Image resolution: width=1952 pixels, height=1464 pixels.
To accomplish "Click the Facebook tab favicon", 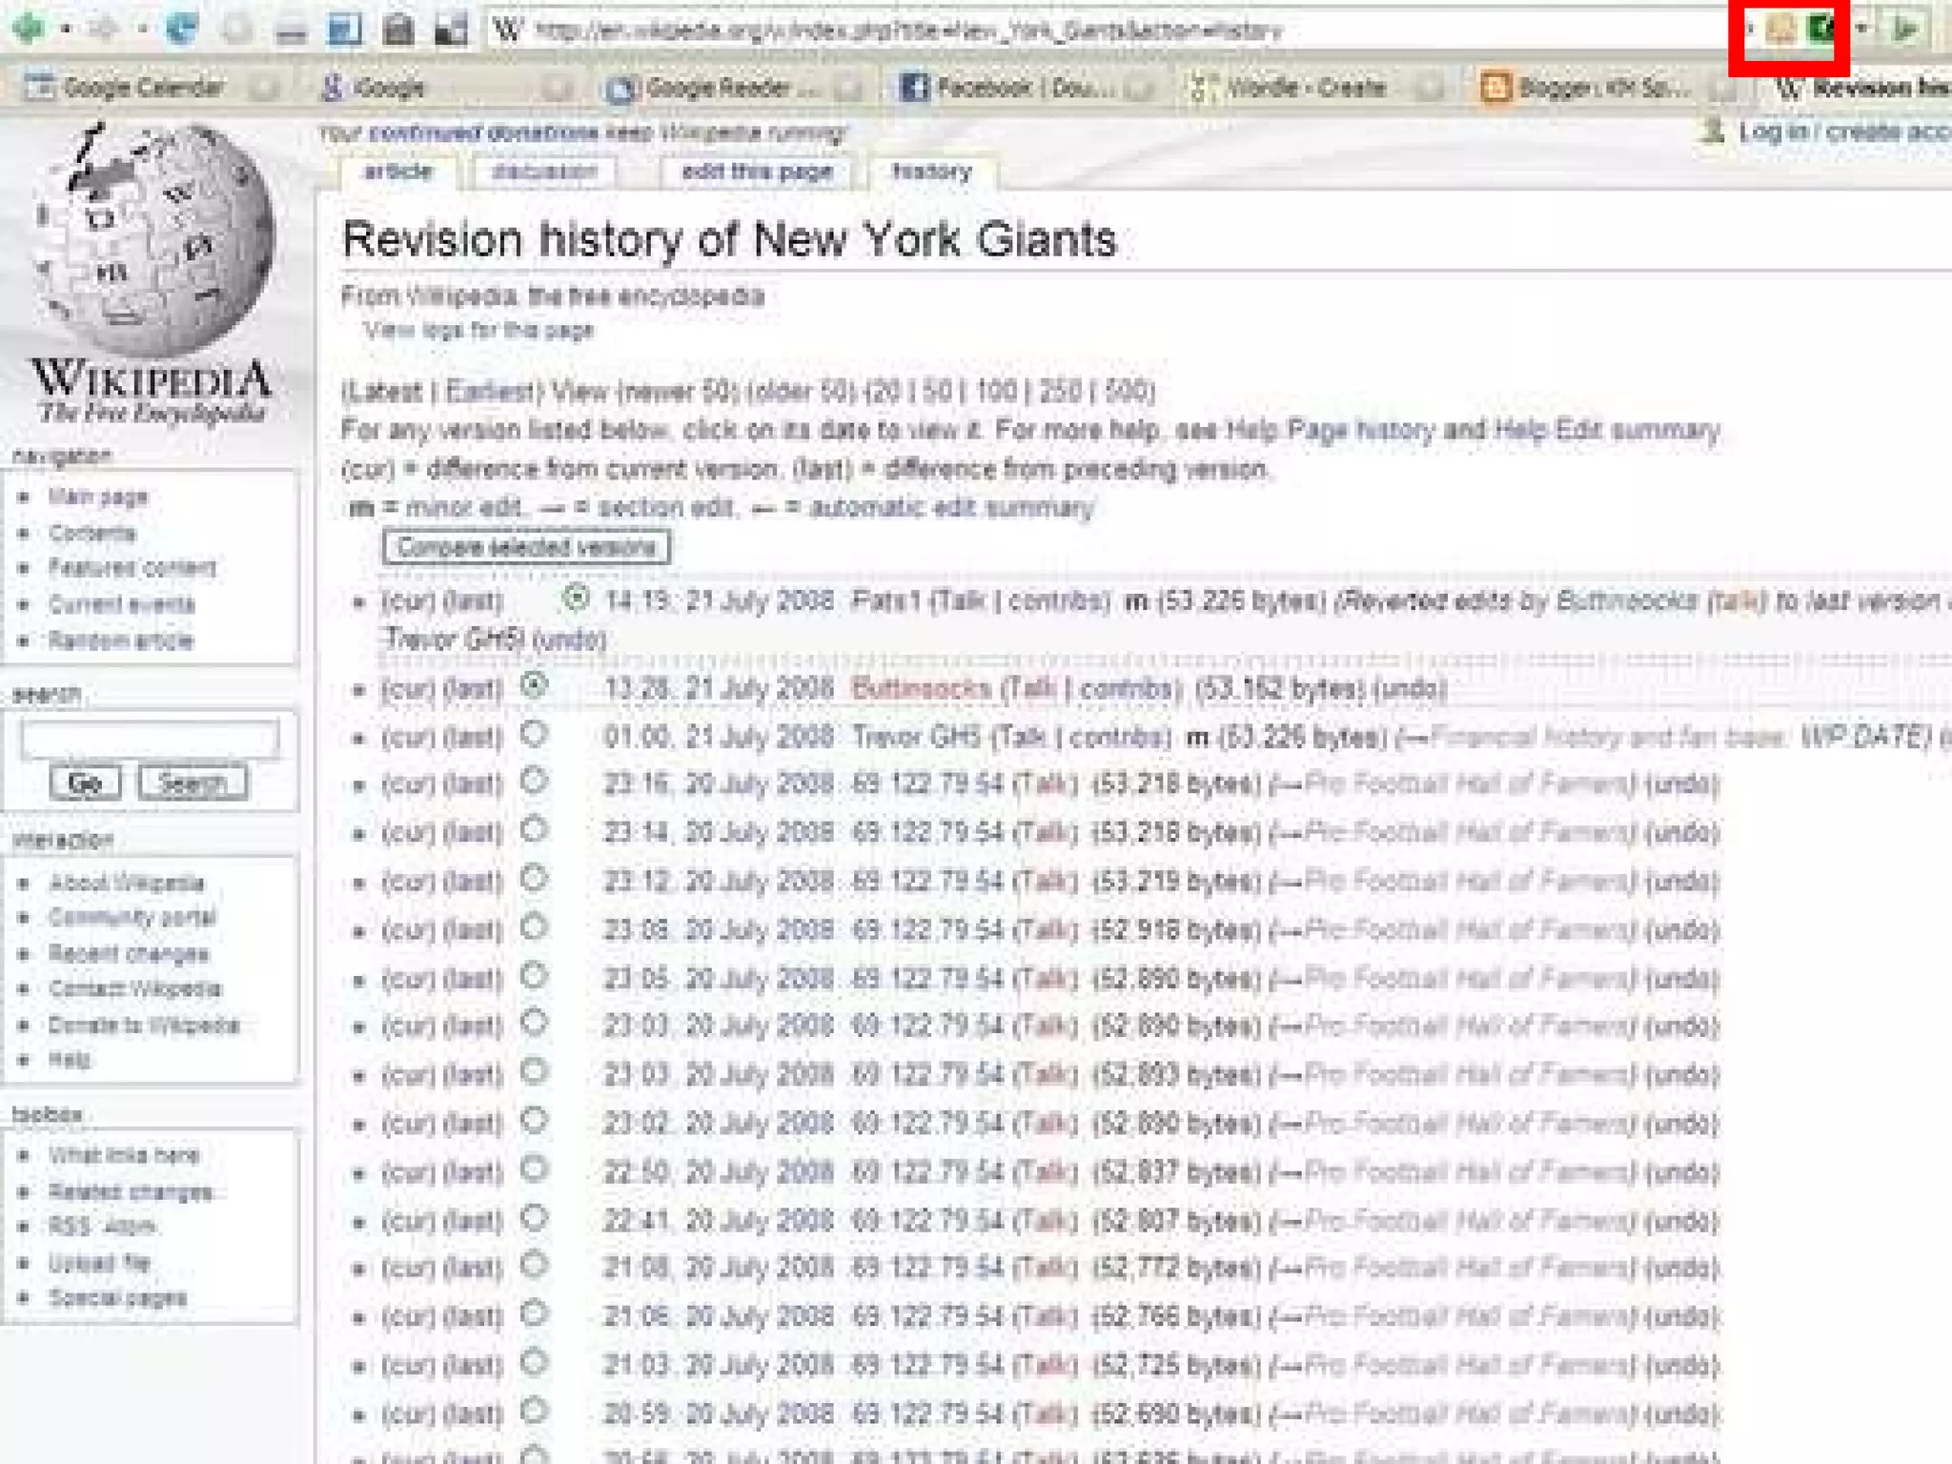I will point(913,88).
